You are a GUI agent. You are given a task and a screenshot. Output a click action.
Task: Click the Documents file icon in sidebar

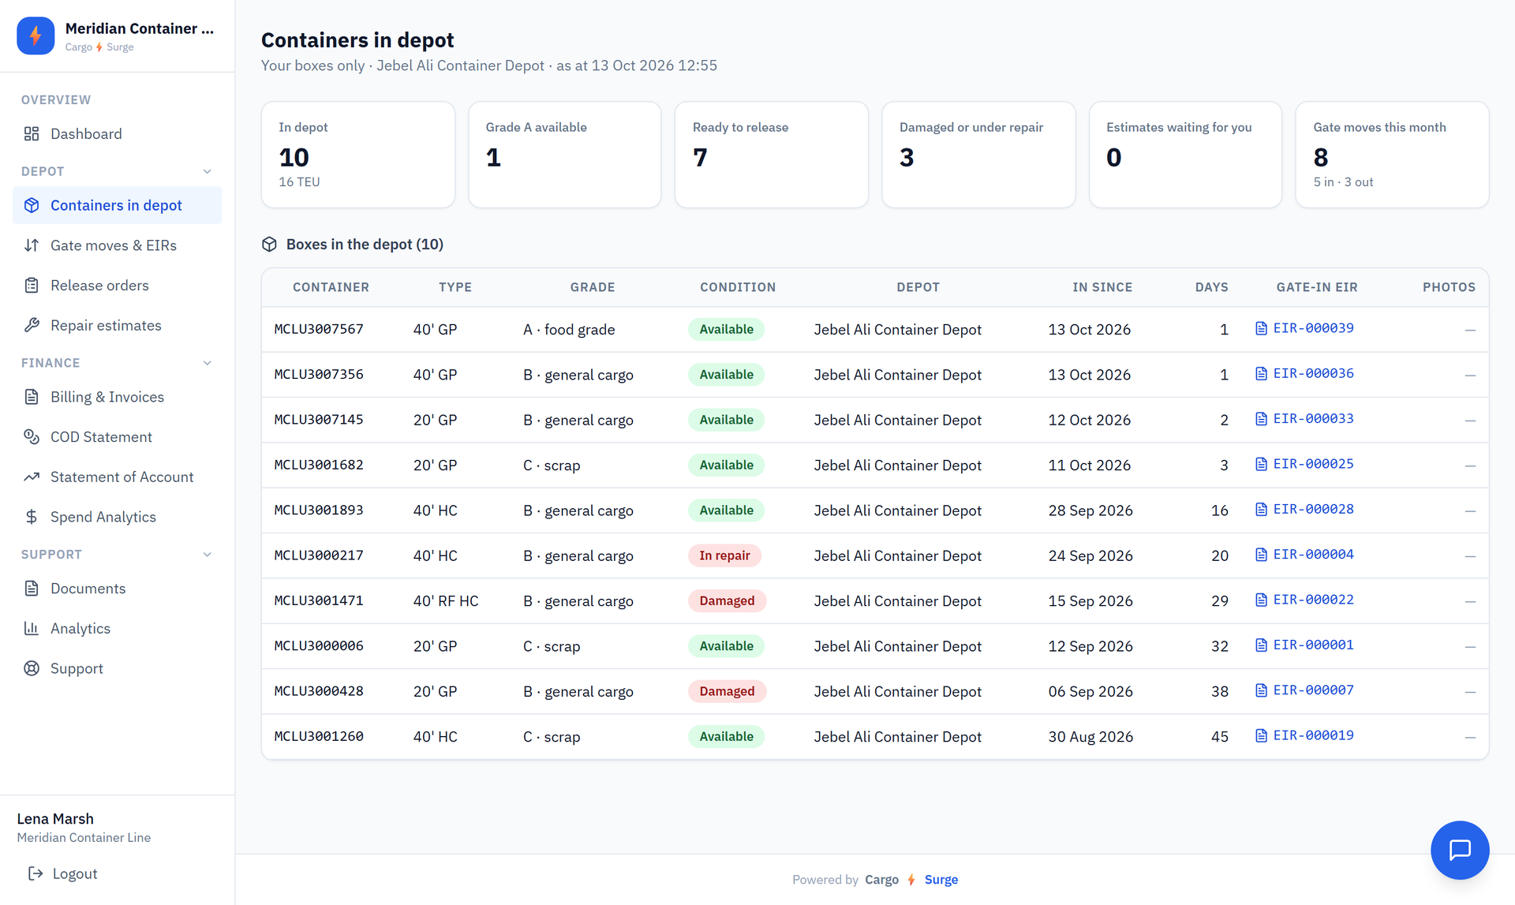pos(32,589)
